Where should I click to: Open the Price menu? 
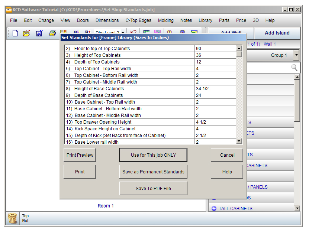point(241,20)
